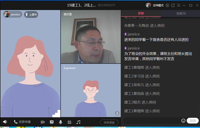Open settings hexagon icon in title bar

[167, 5]
